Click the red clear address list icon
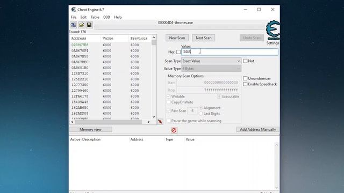 [x=174, y=130]
